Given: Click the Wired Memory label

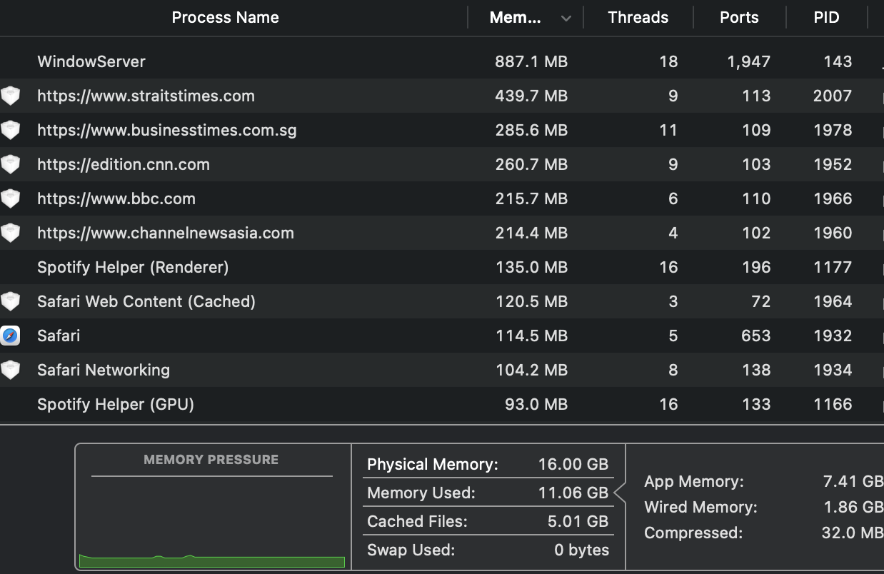Looking at the screenshot, I should (701, 507).
